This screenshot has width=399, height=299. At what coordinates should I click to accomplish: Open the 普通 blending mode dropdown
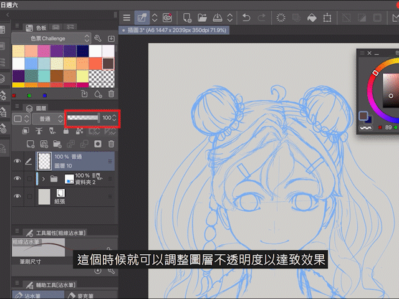point(48,119)
